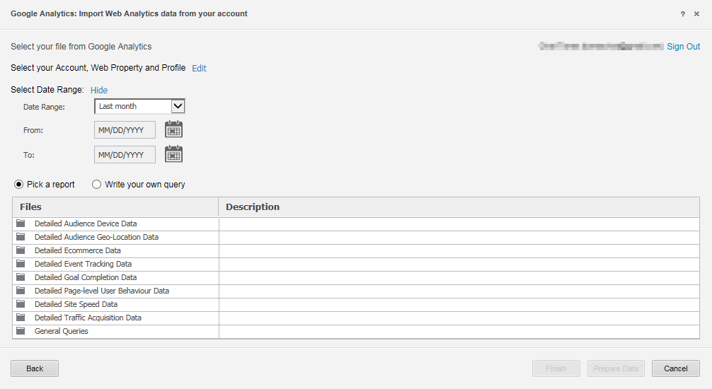
Task: Expand Detailed Audience Geo-Location Data report
Action: (x=96, y=237)
